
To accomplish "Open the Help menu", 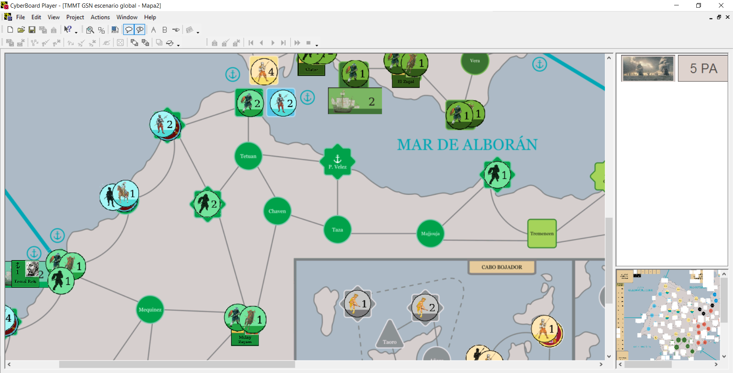I will tap(150, 17).
